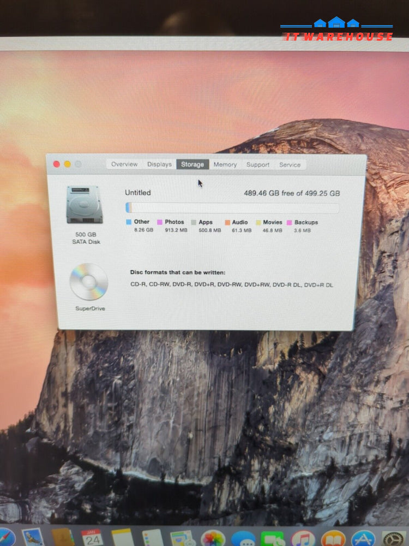This screenshot has height=546, width=409.
Task: Click the SuperDrive disc icon
Action: [88, 282]
